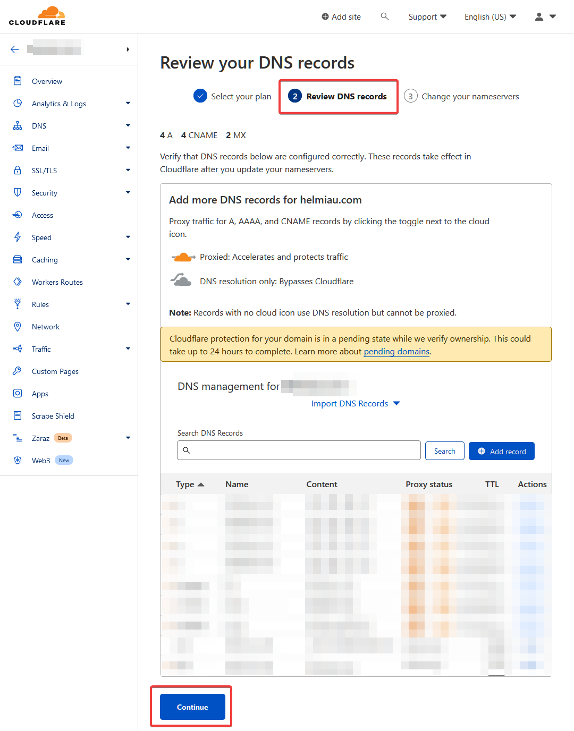Open Overview in the sidebar
Viewport: 574px width, 731px height.
(47, 81)
